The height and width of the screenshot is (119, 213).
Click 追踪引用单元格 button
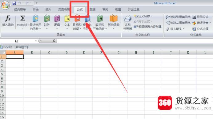(178, 17)
